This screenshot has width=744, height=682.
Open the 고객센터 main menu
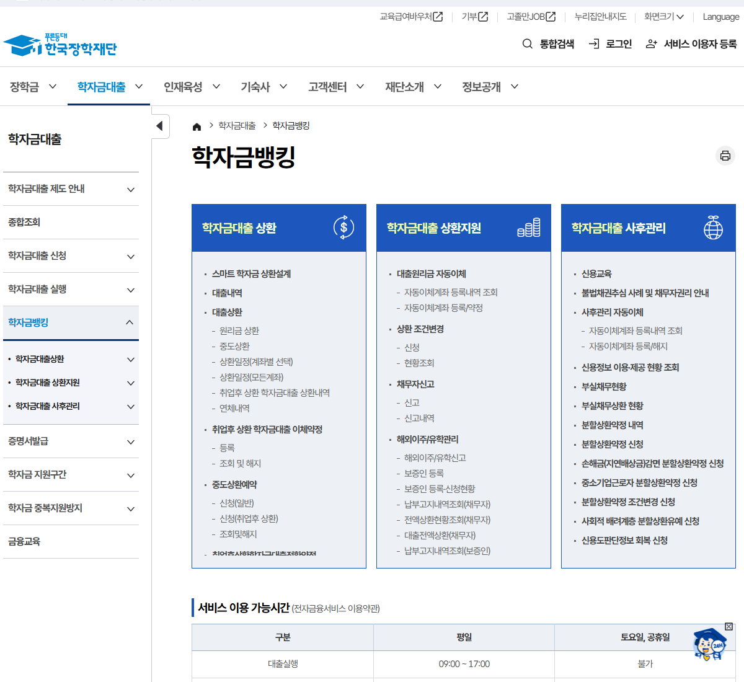click(x=336, y=87)
